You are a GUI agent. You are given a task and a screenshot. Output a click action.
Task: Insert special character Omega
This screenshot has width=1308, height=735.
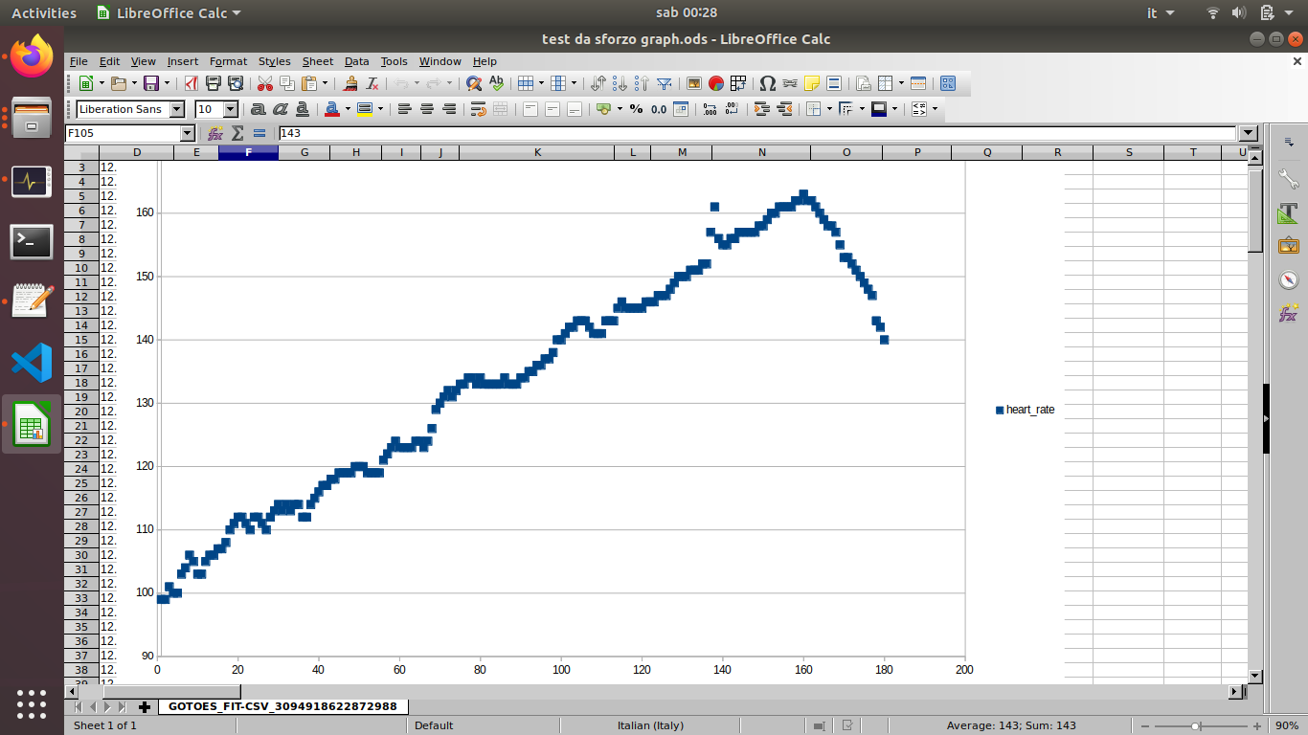click(767, 83)
